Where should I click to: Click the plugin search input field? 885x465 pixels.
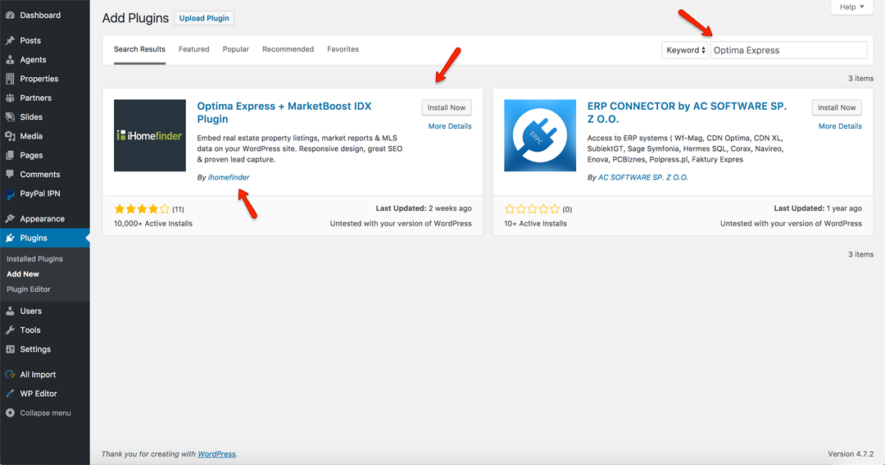pos(788,50)
